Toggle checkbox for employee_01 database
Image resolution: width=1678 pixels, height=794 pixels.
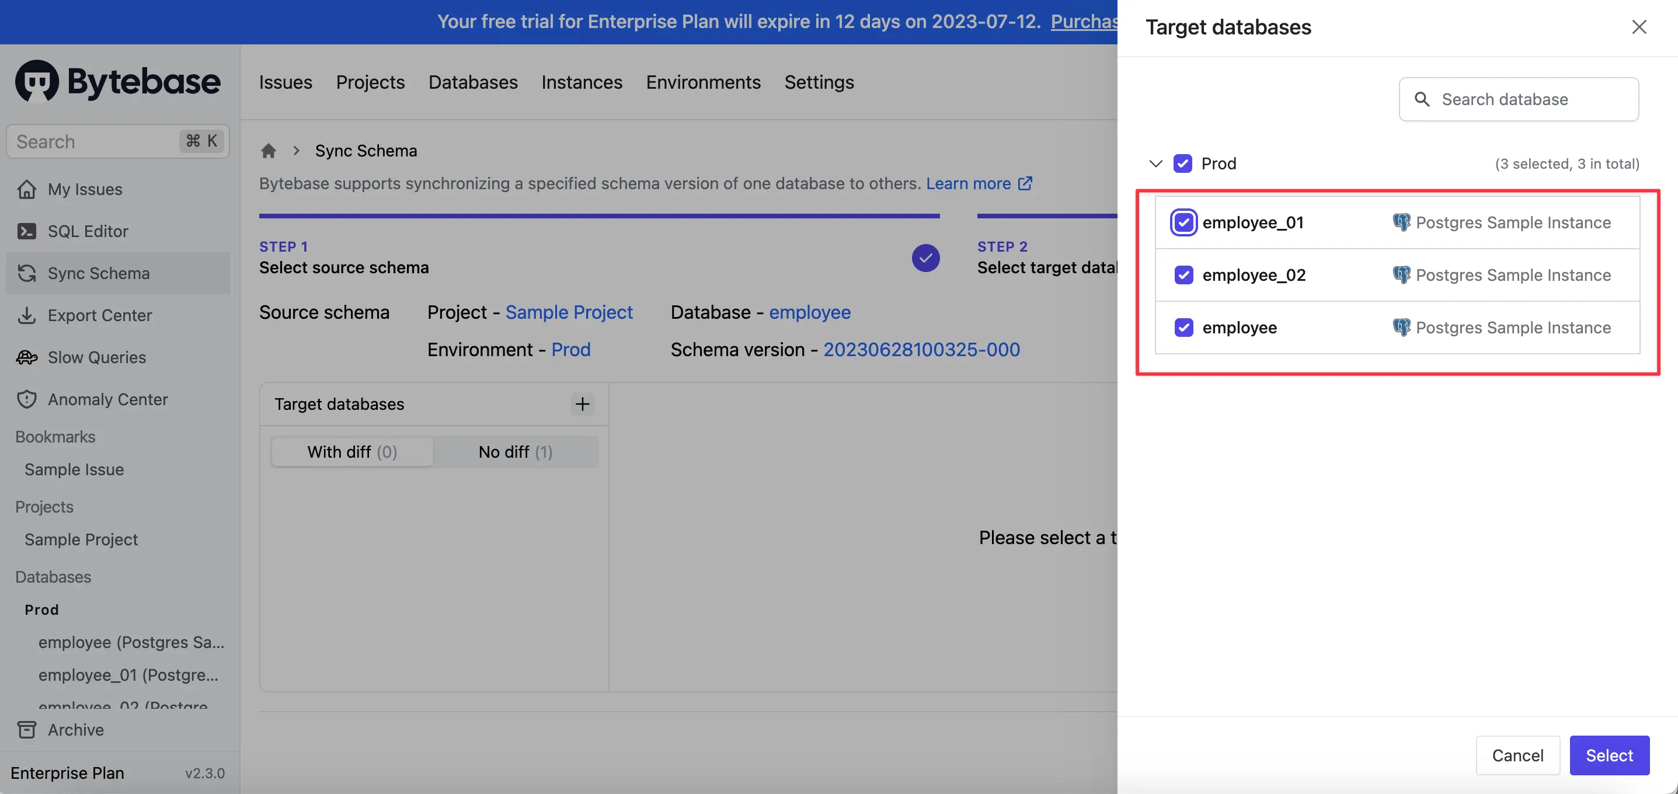[1183, 221]
